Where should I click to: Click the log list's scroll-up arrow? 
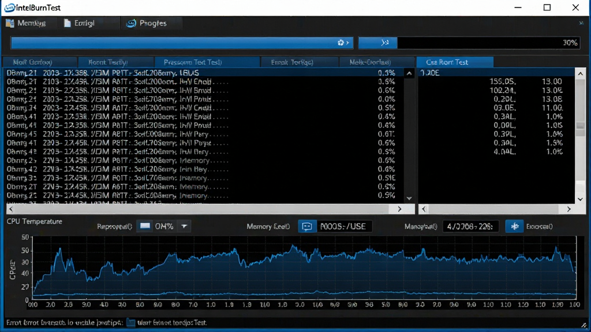[409, 73]
